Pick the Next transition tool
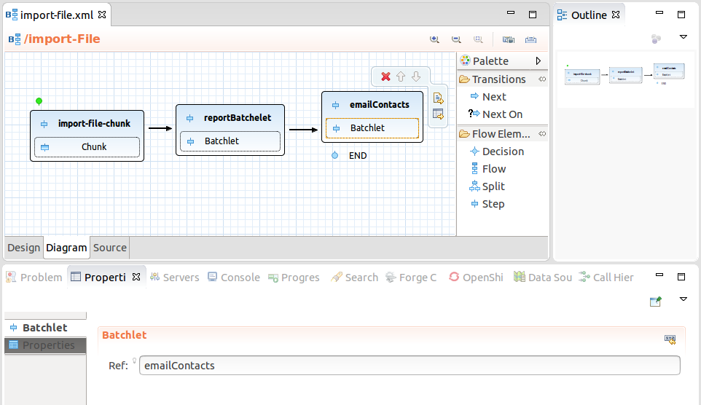This screenshot has height=405, width=701. [493, 97]
